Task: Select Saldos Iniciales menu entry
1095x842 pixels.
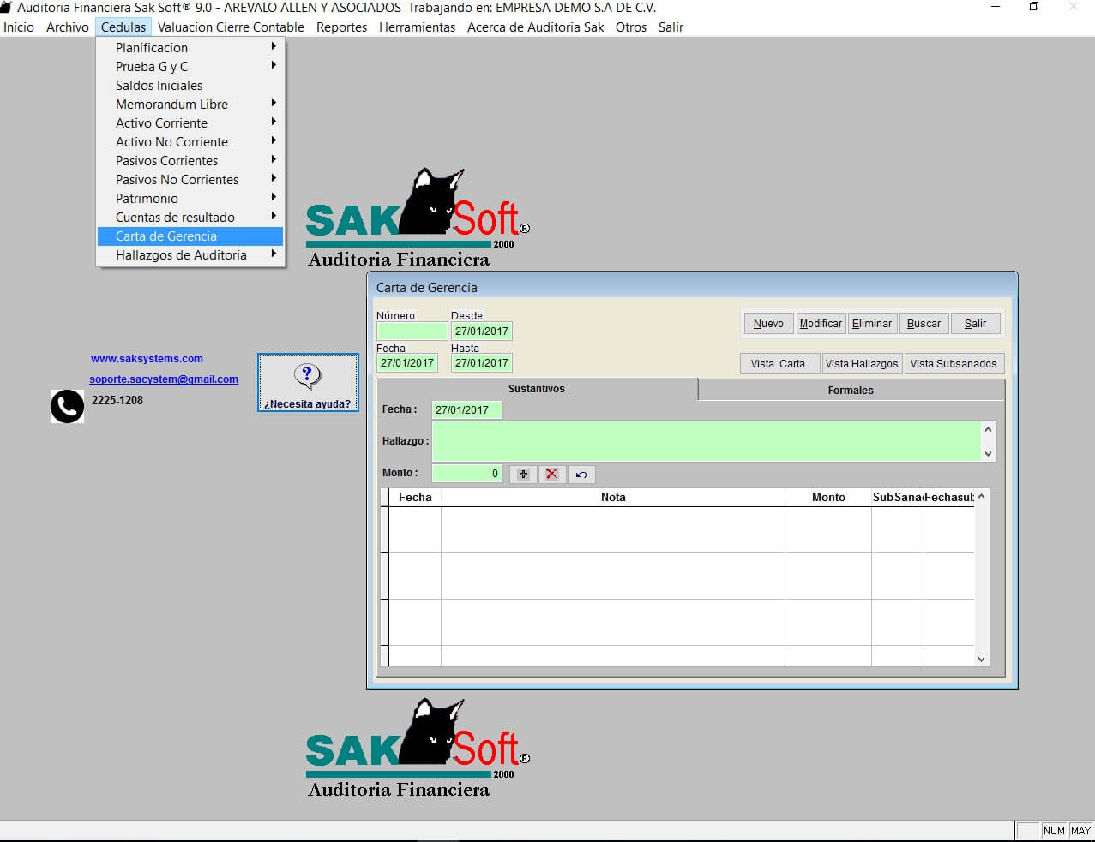Action: click(x=190, y=86)
